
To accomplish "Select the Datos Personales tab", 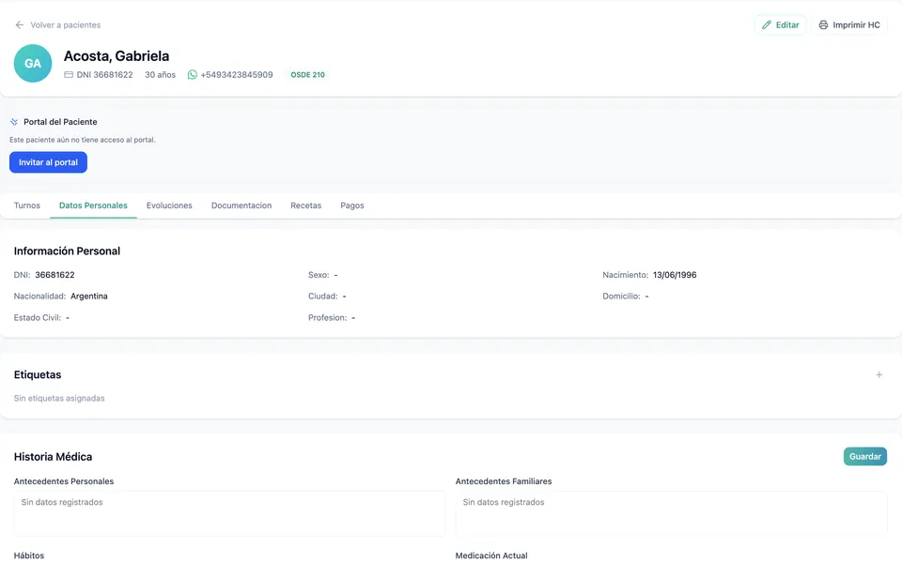I will [x=93, y=205].
